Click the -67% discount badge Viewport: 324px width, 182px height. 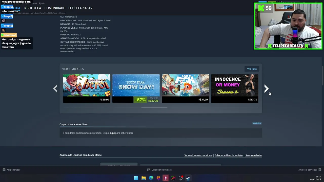(140, 100)
